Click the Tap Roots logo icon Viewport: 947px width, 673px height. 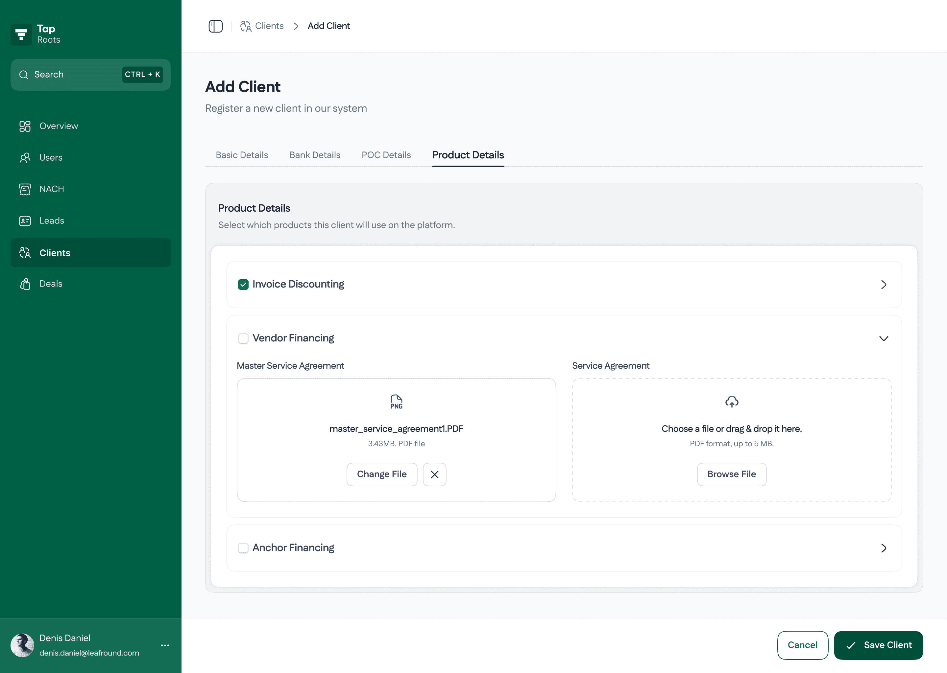tap(21, 35)
